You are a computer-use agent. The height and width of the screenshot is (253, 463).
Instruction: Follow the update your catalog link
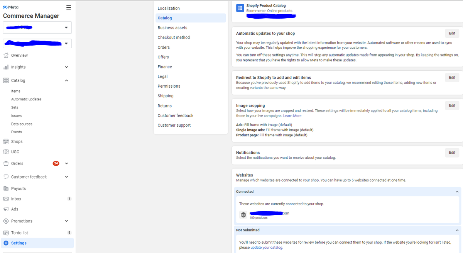[266, 248]
